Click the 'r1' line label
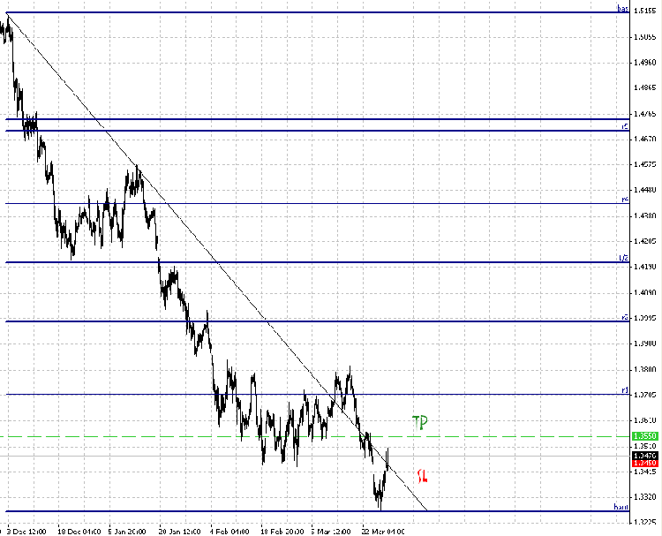The width and height of the screenshot is (662, 536). pos(625,390)
